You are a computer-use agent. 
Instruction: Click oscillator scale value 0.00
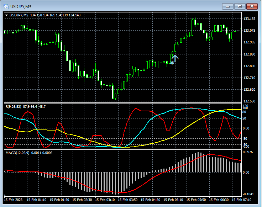pos(246,128)
